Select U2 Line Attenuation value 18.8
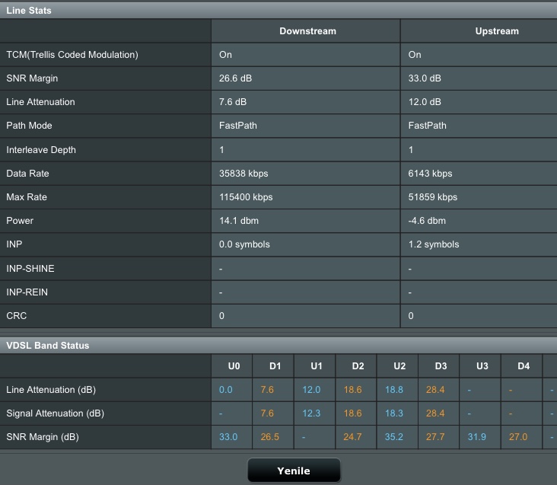Image resolution: width=557 pixels, height=485 pixels. (x=394, y=390)
